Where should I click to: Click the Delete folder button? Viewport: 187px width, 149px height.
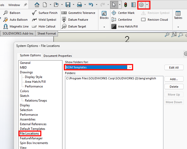174,87
